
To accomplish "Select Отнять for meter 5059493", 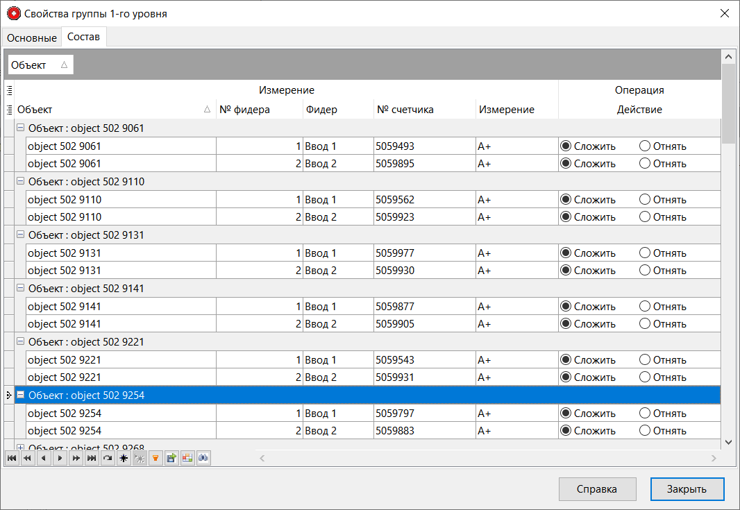I will (644, 146).
